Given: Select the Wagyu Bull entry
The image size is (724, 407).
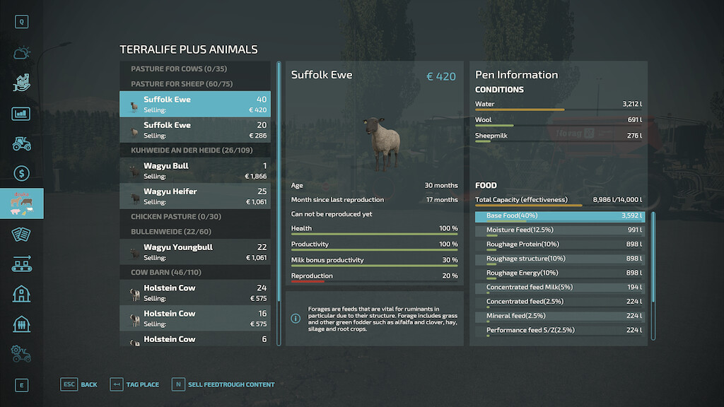Looking at the screenshot, I should [195, 171].
